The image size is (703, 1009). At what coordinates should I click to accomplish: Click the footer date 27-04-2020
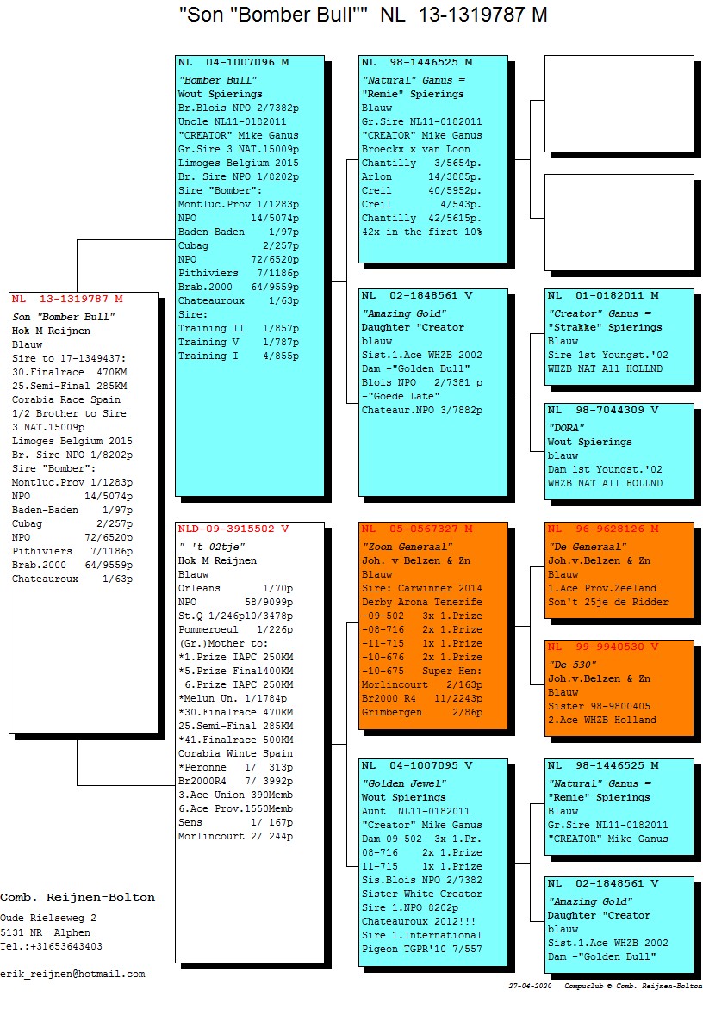point(531,986)
